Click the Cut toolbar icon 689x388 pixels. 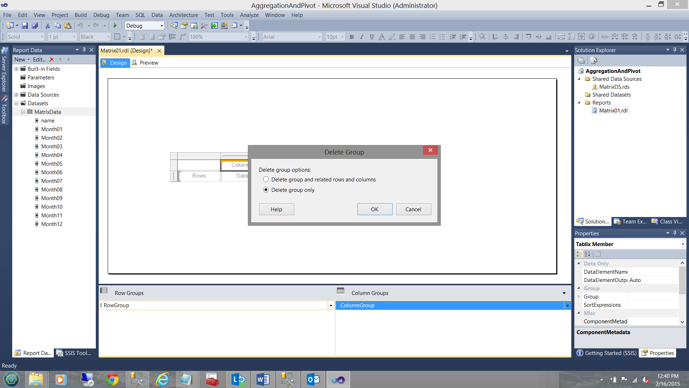pyautogui.click(x=47, y=26)
